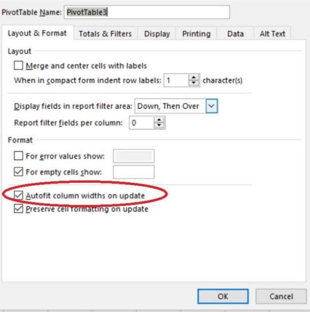Uncheck For empty cells show option

click(x=19, y=172)
